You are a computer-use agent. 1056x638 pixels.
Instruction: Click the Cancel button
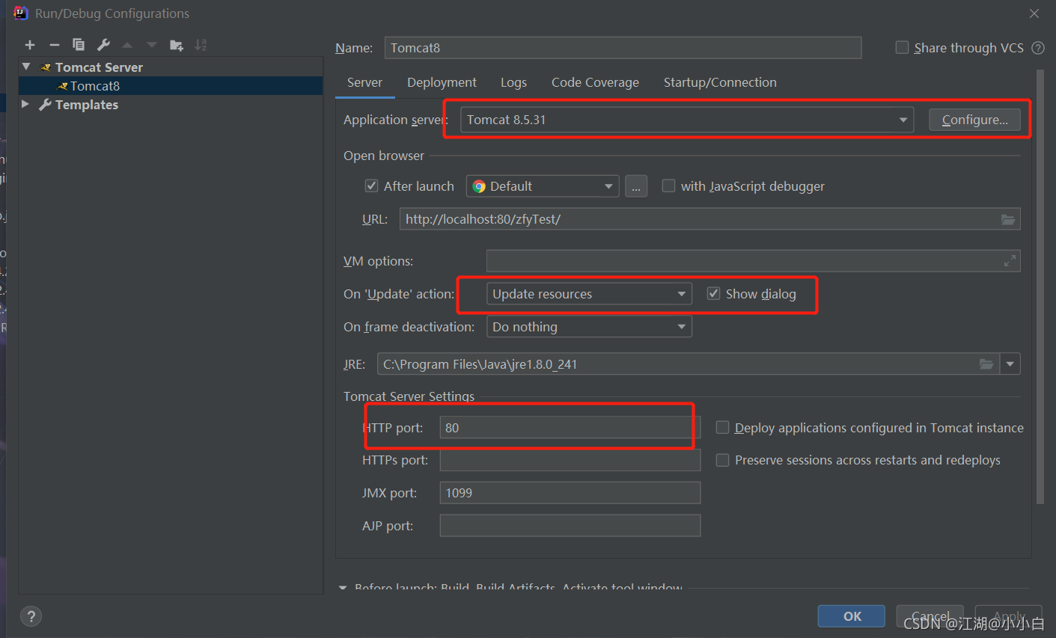click(x=930, y=616)
